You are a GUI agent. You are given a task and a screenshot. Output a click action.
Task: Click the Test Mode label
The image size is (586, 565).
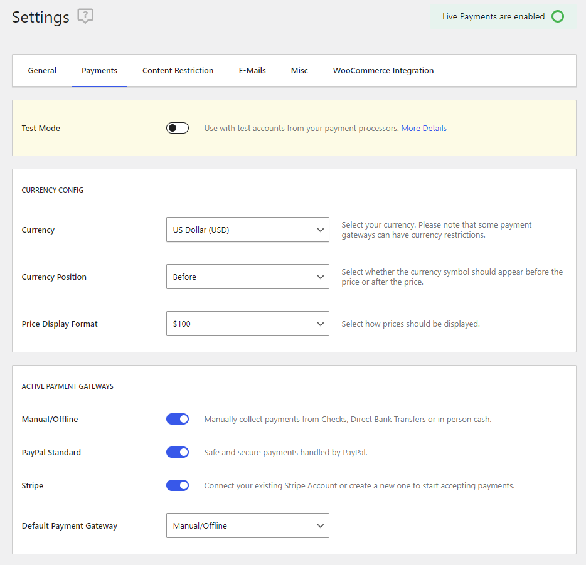pyautogui.click(x=41, y=128)
